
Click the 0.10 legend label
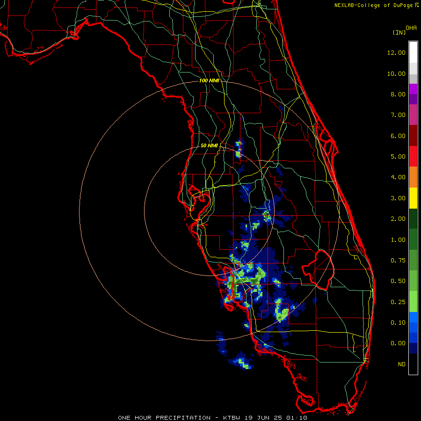coord(398,323)
